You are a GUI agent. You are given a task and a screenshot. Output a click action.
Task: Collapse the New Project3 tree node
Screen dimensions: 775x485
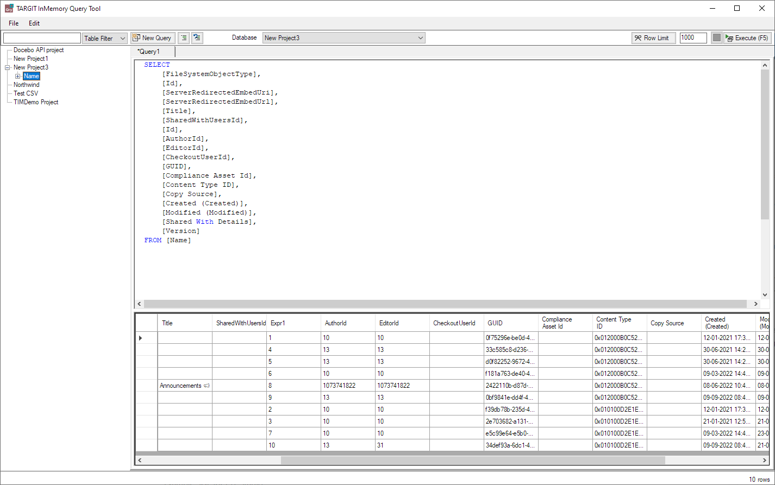7,67
